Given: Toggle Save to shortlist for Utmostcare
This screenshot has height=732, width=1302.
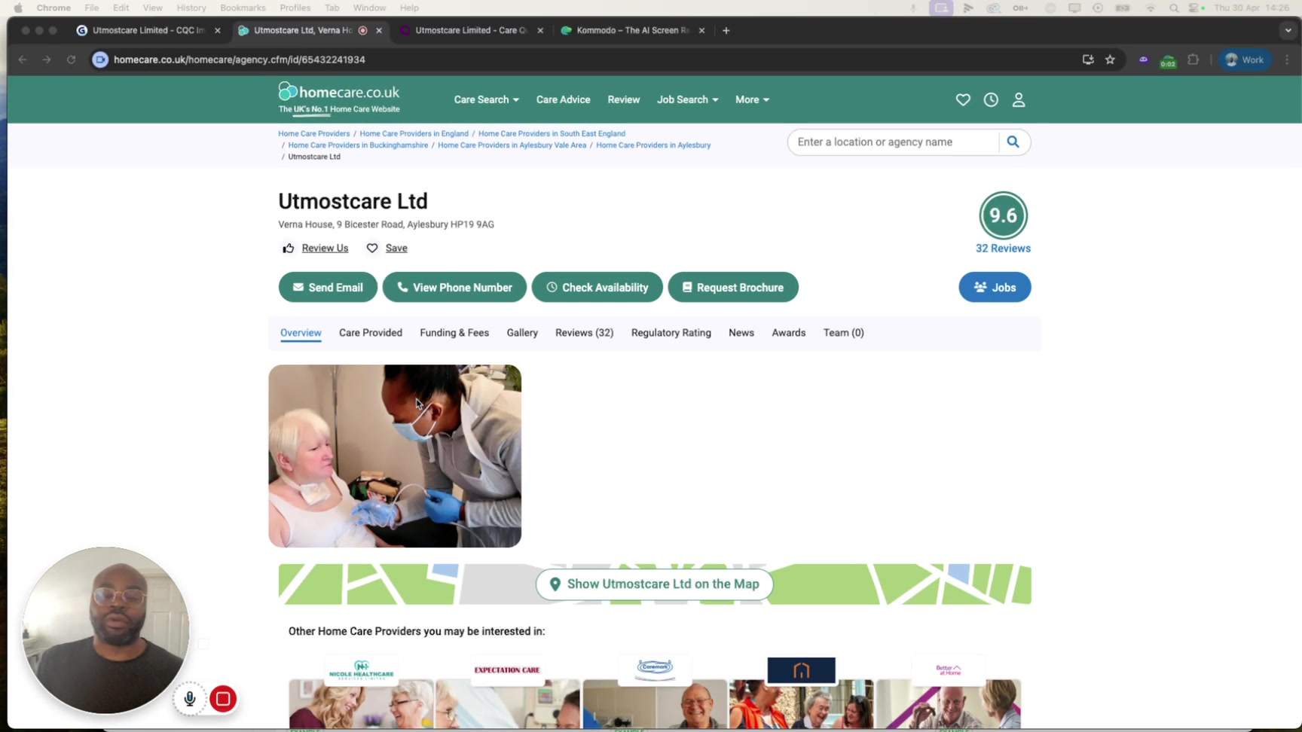Looking at the screenshot, I should coord(387,249).
